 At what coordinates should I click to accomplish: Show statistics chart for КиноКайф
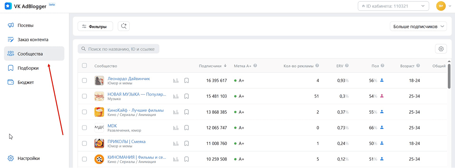(x=176, y=112)
